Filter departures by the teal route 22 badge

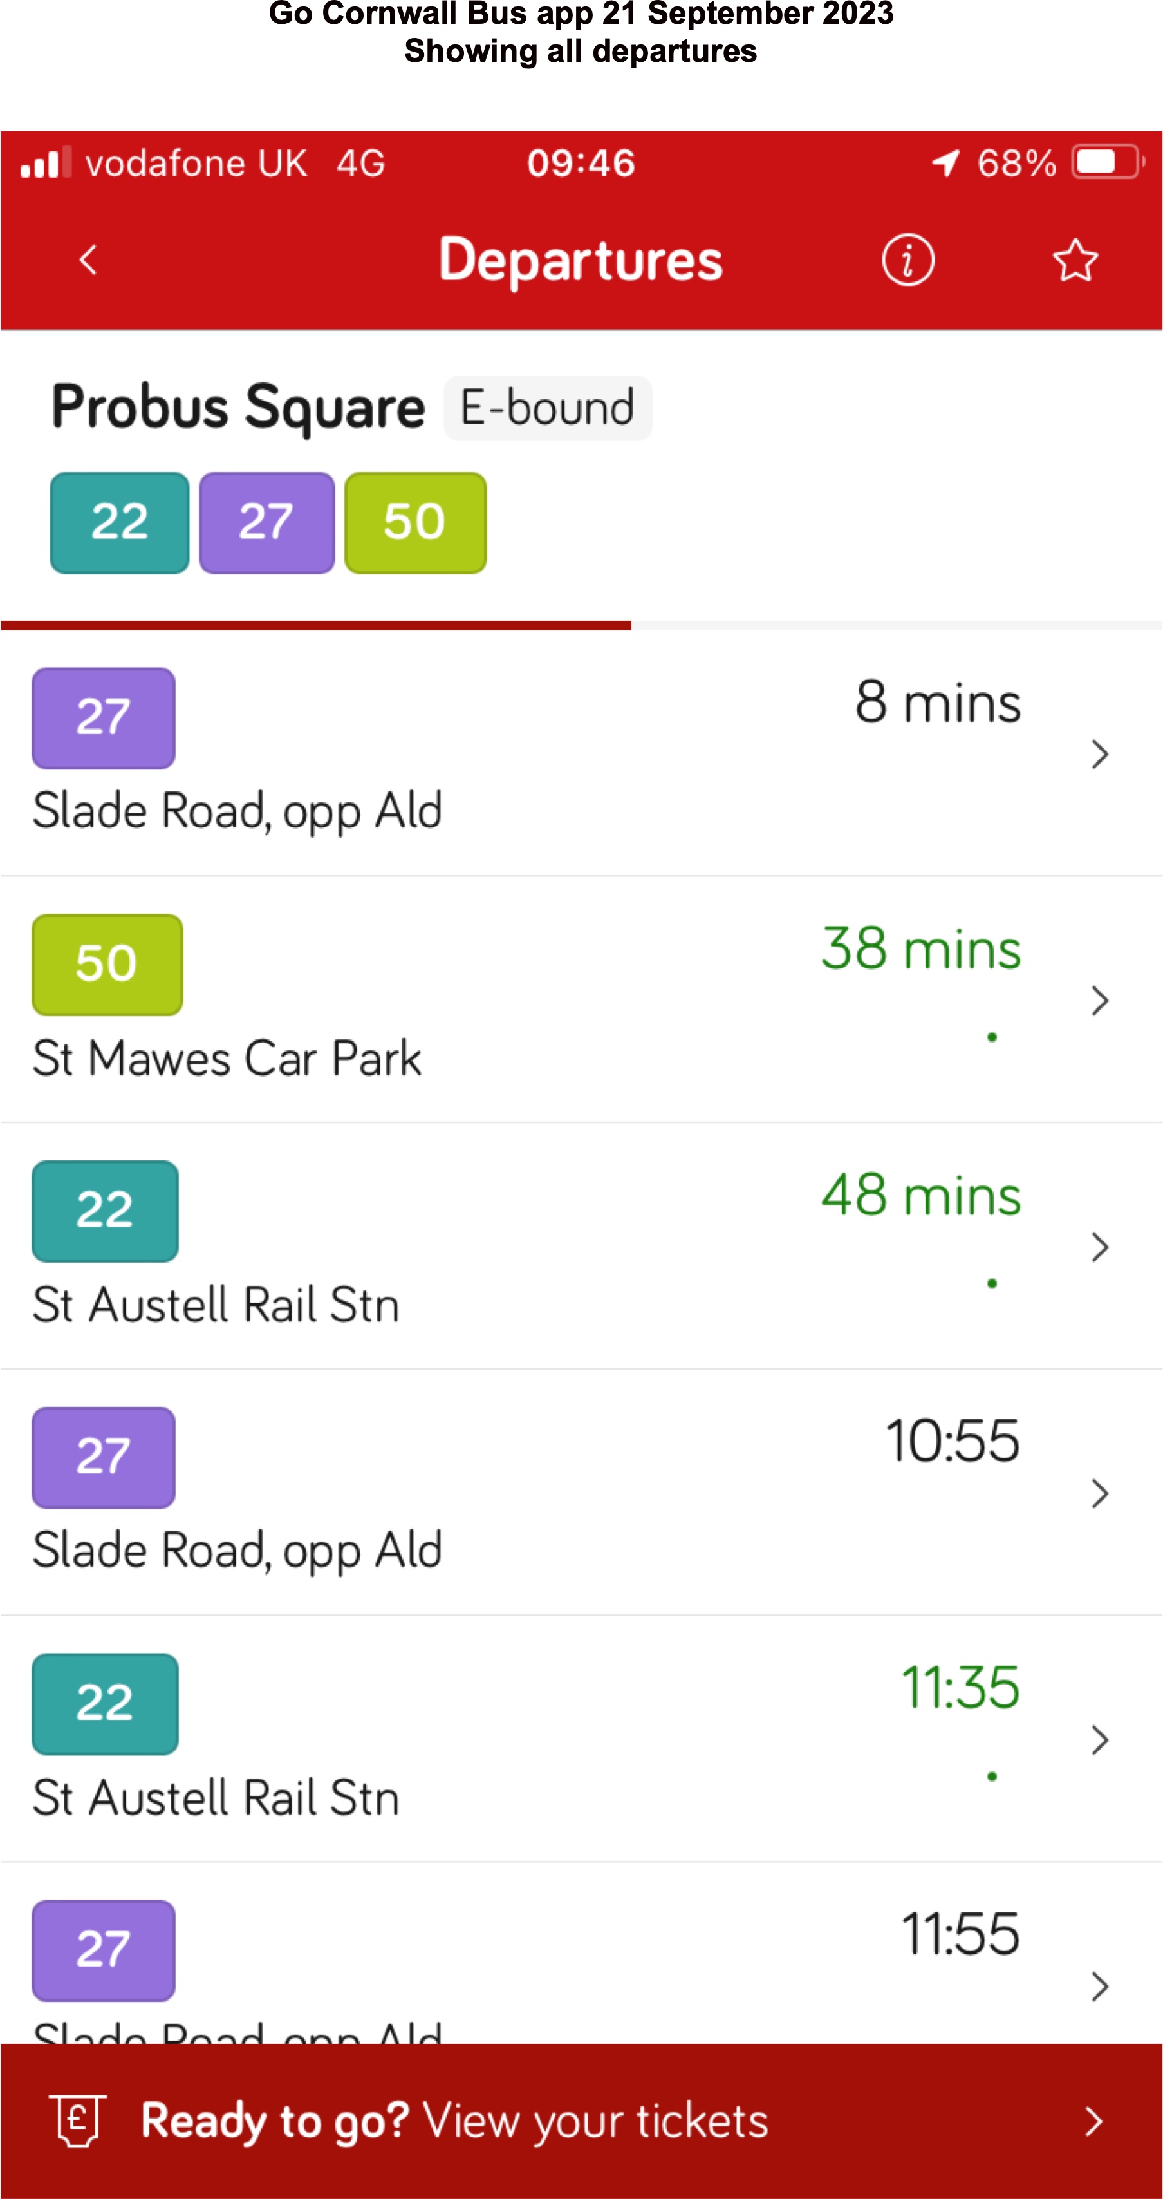(x=120, y=522)
